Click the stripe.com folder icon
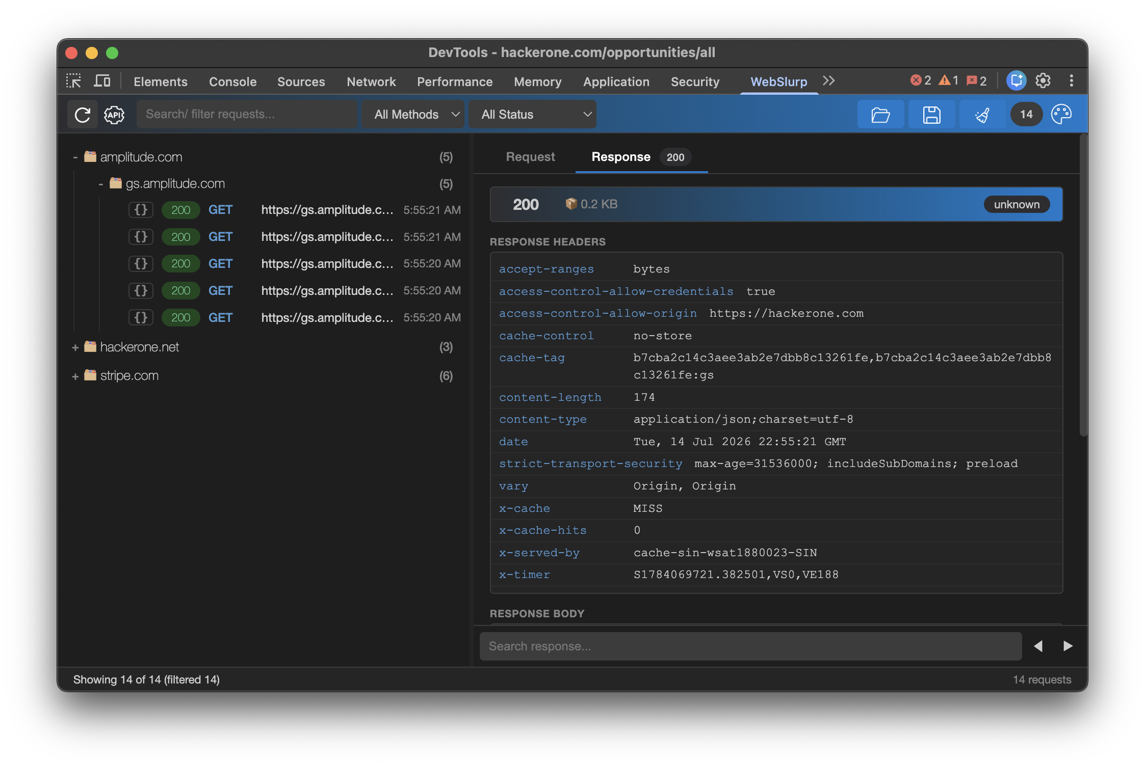 [x=90, y=375]
